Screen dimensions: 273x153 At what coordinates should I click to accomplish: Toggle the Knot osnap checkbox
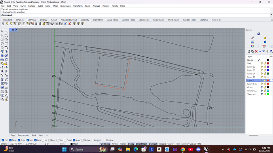[74, 140]
